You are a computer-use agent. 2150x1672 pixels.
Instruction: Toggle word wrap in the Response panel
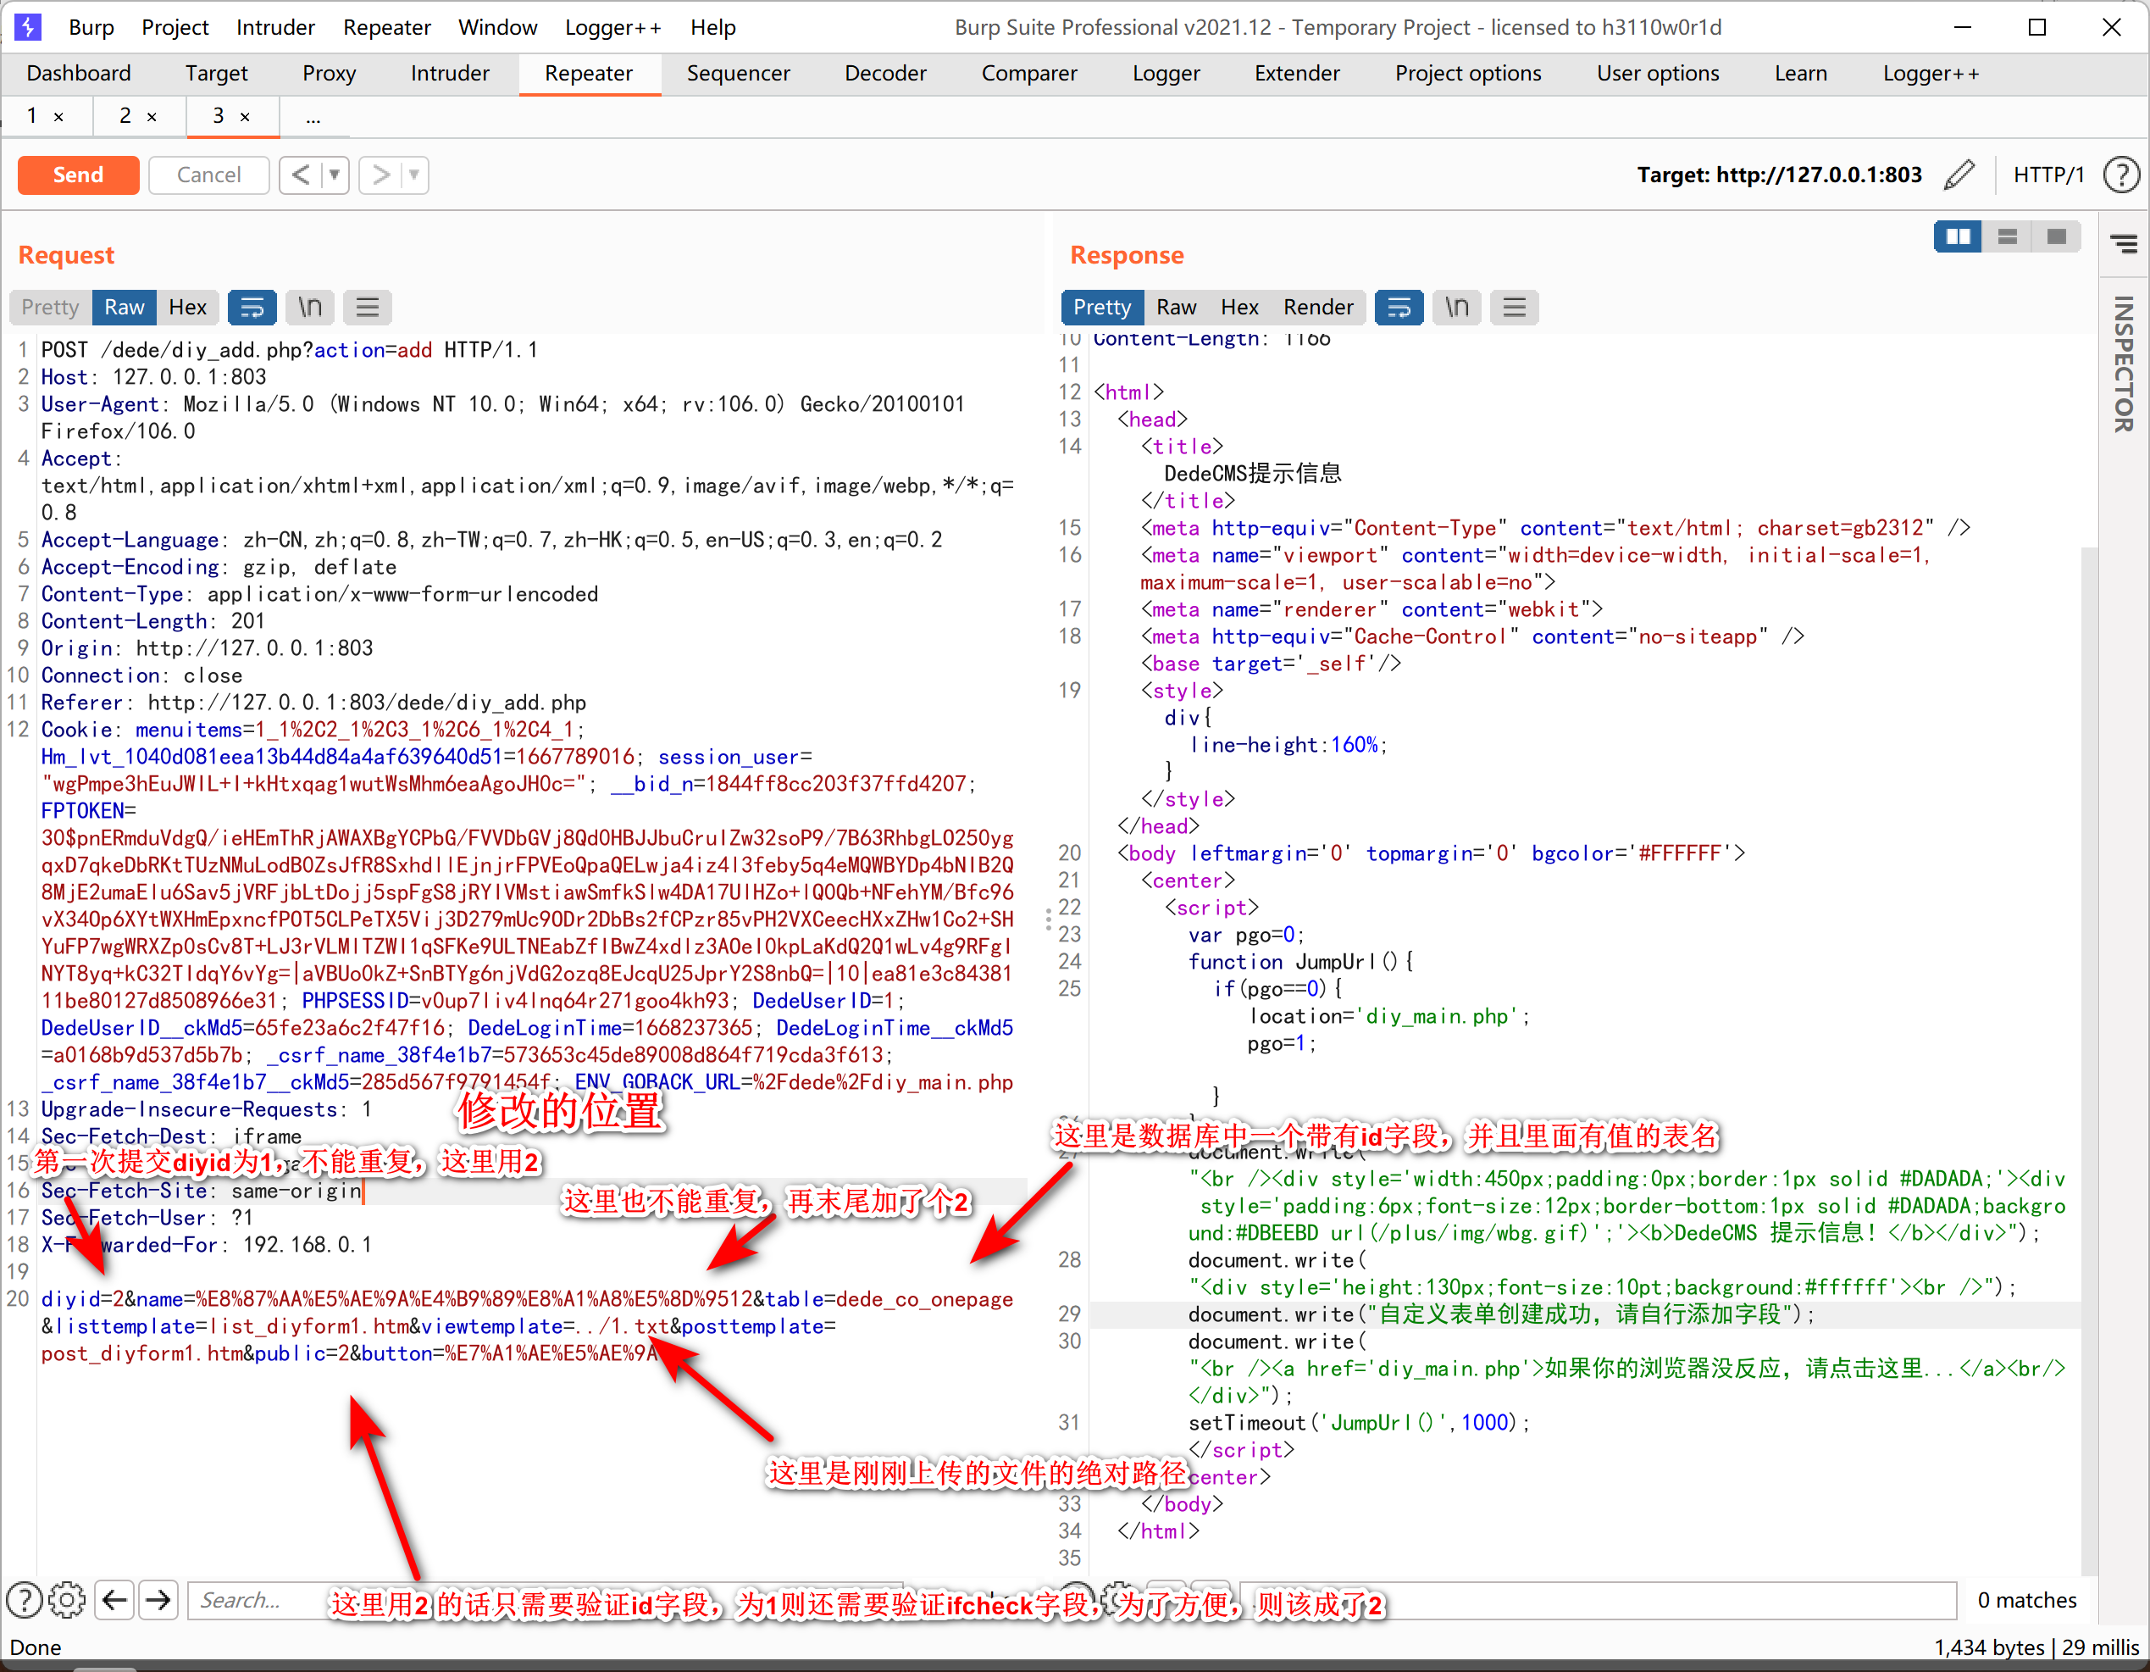click(x=1399, y=308)
